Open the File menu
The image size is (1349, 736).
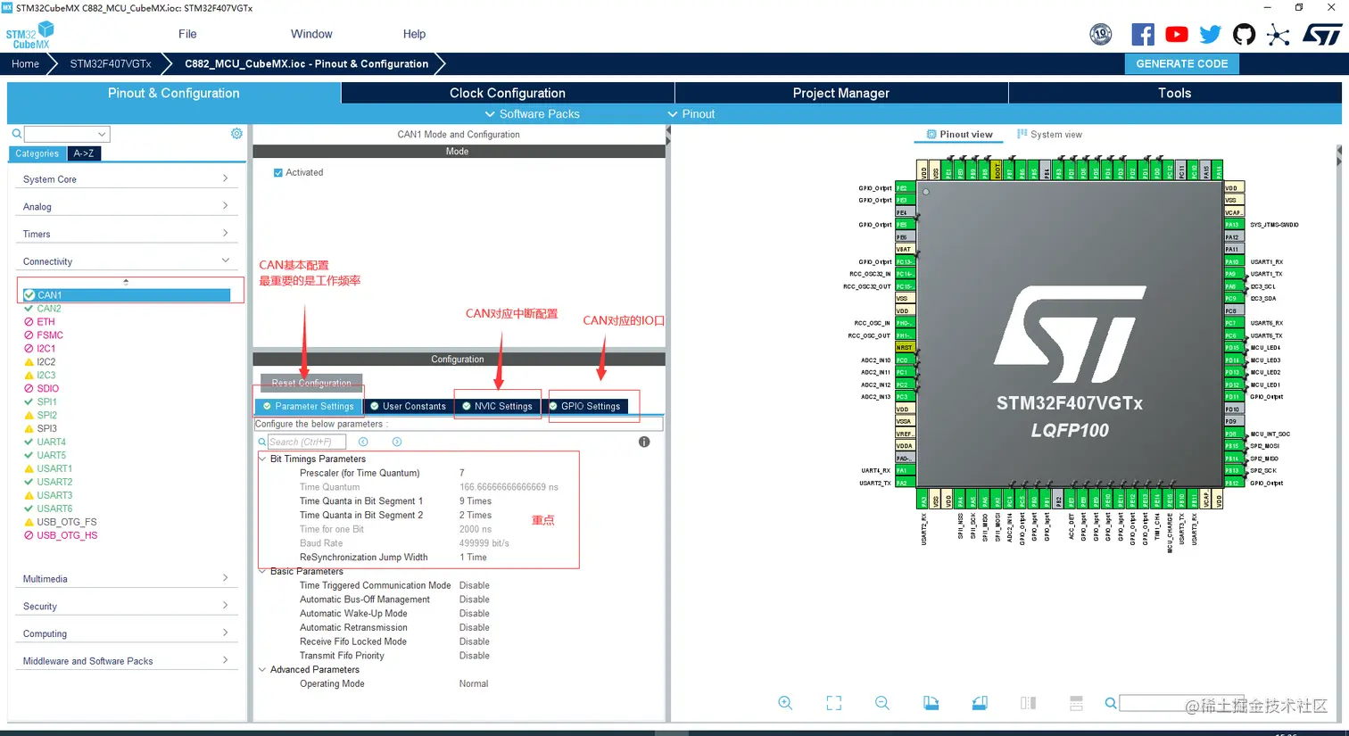coord(187,34)
